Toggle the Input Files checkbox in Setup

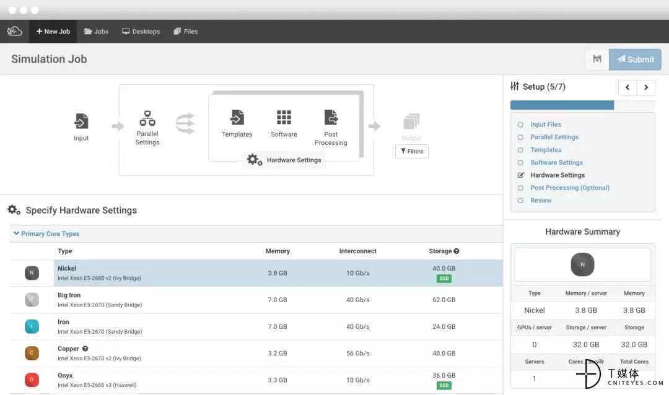click(520, 124)
